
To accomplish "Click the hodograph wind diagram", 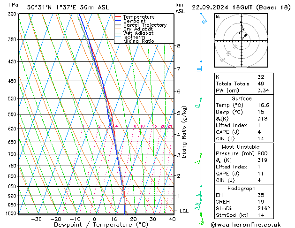I will click(x=241, y=40).
